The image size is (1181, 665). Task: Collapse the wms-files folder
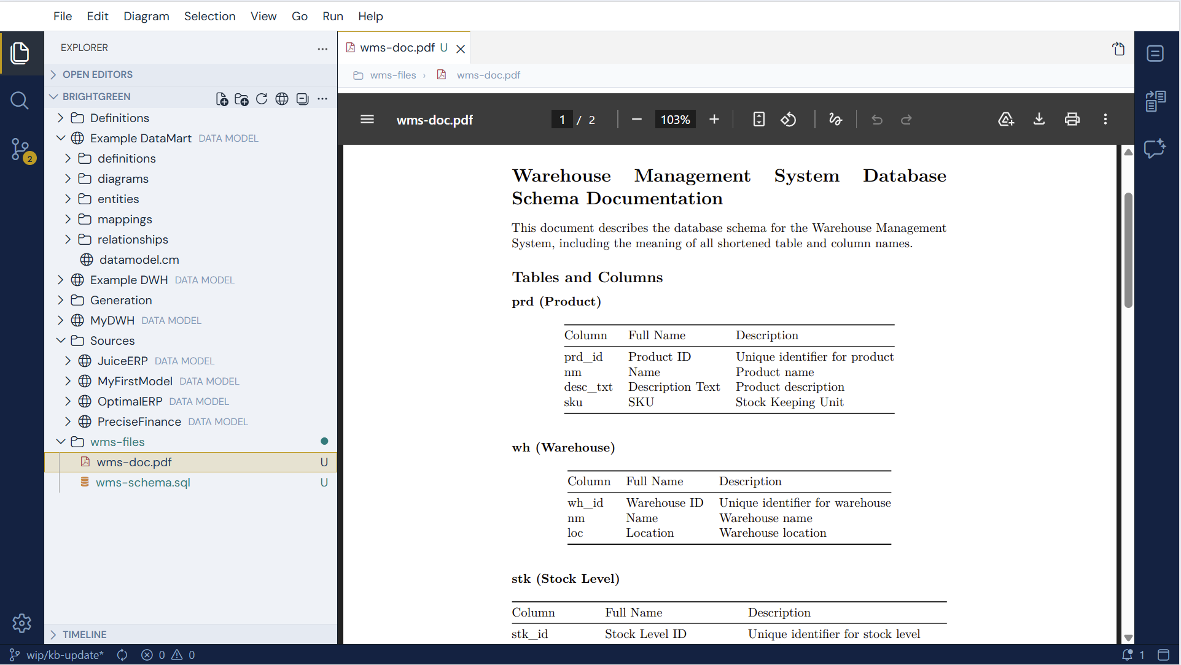[x=60, y=442]
